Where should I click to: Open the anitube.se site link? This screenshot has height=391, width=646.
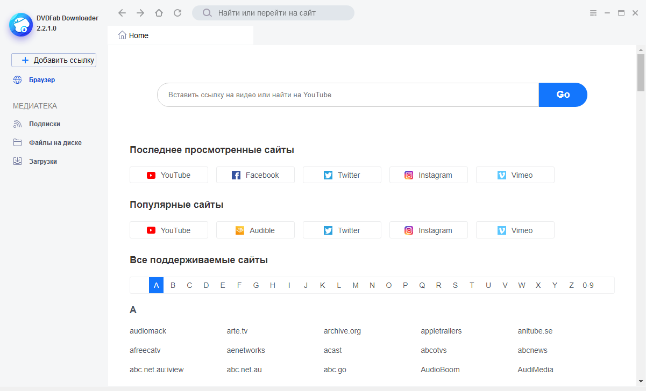[535, 331]
